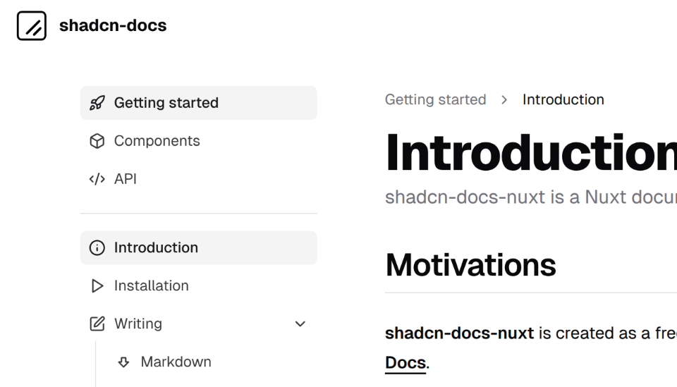677x387 pixels.
Task: Switch to the Components section
Action: click(157, 141)
